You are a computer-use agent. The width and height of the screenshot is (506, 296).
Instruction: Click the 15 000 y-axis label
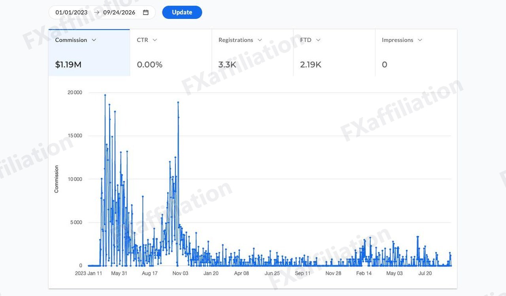75,136
